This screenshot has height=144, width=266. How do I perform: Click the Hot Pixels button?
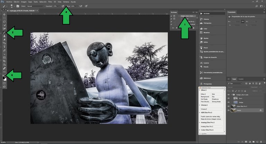coord(205,99)
